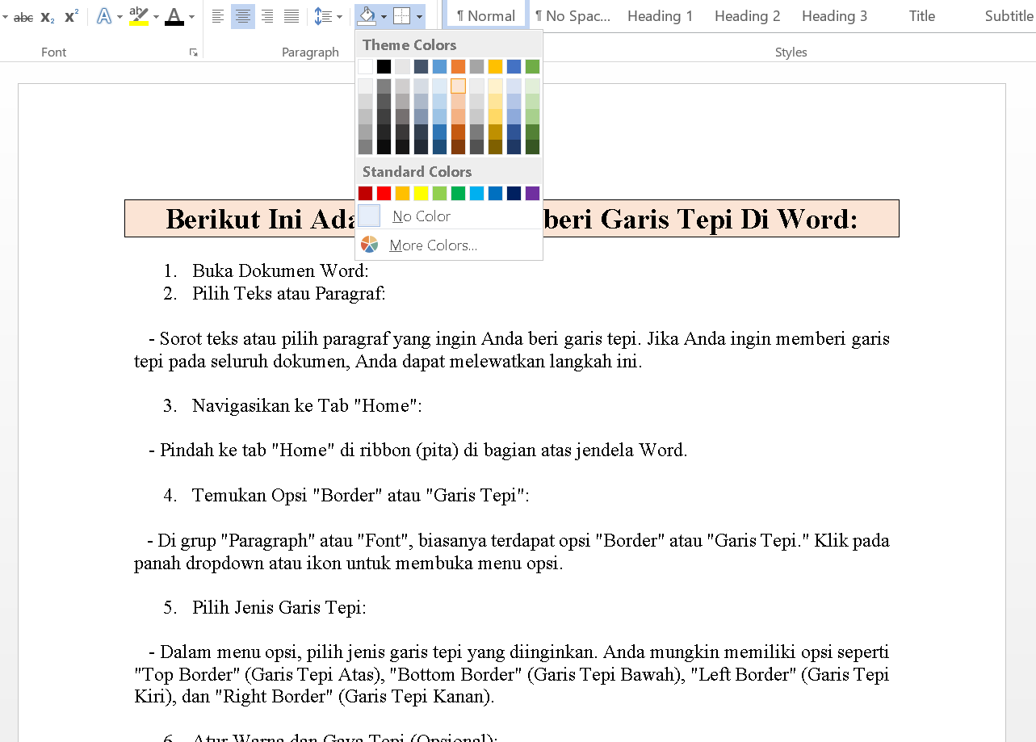Apply strikethrough formatting to text
1036x742 pixels.
pos(23,17)
